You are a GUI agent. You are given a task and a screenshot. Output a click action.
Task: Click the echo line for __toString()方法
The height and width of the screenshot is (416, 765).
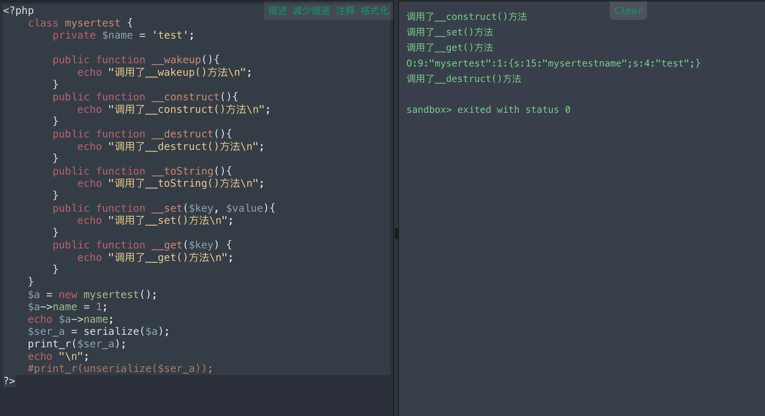click(171, 183)
